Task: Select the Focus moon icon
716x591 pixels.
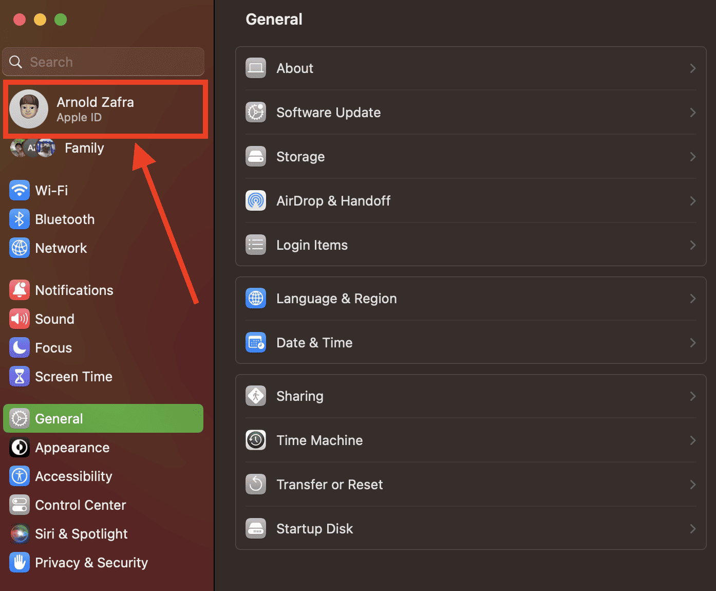Action: click(x=20, y=348)
